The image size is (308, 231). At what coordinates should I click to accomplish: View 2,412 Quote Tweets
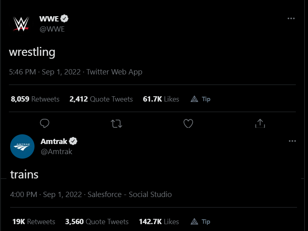[x=101, y=99]
